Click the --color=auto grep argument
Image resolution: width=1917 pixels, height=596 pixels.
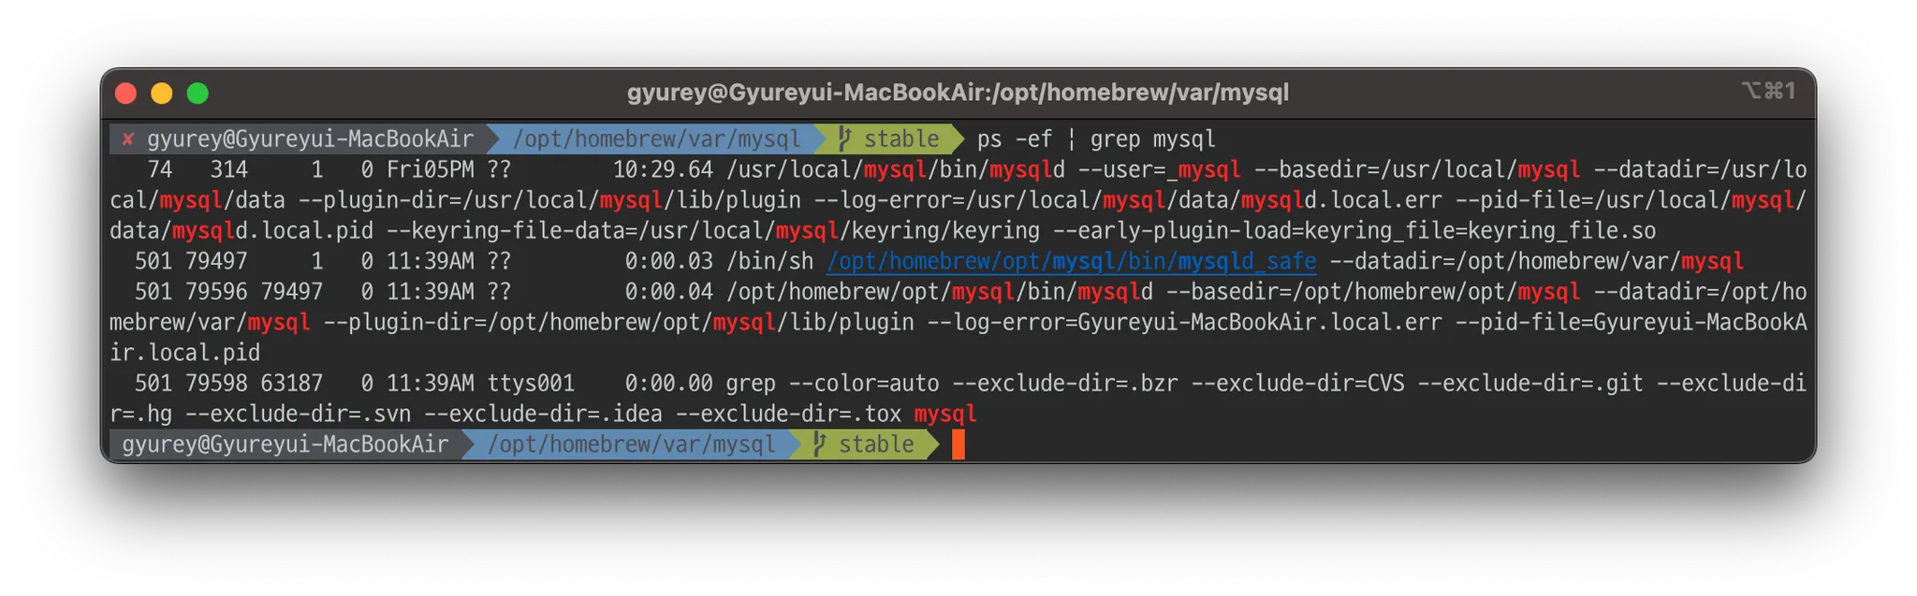tap(864, 384)
